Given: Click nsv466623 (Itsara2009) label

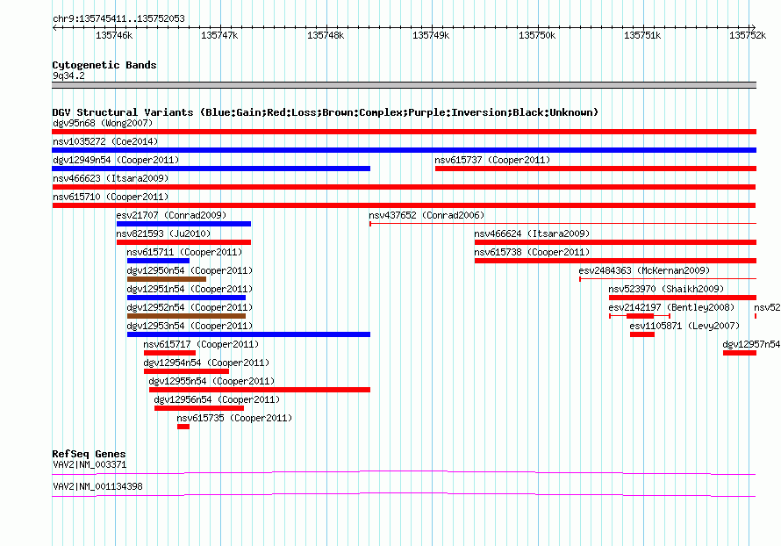Looking at the screenshot, I should click(x=111, y=178).
